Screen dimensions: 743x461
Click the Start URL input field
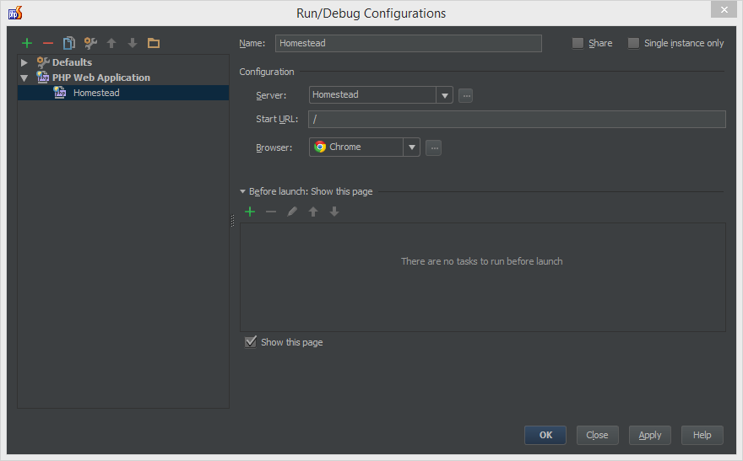point(517,119)
